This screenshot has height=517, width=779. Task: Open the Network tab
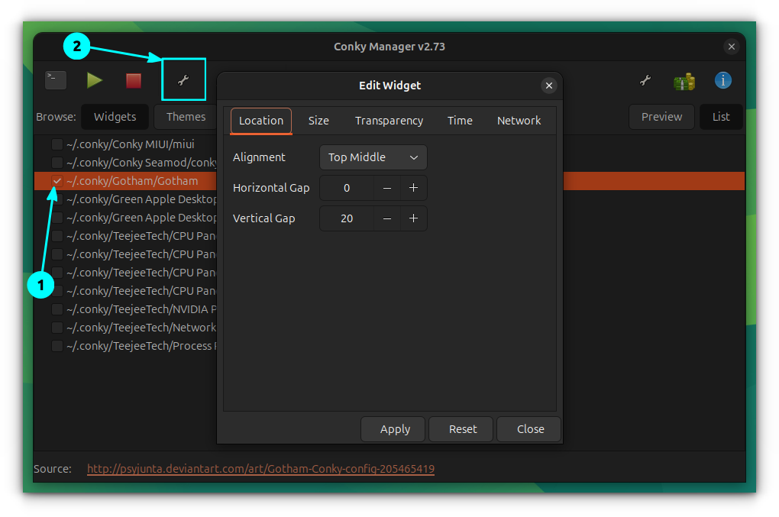point(519,121)
